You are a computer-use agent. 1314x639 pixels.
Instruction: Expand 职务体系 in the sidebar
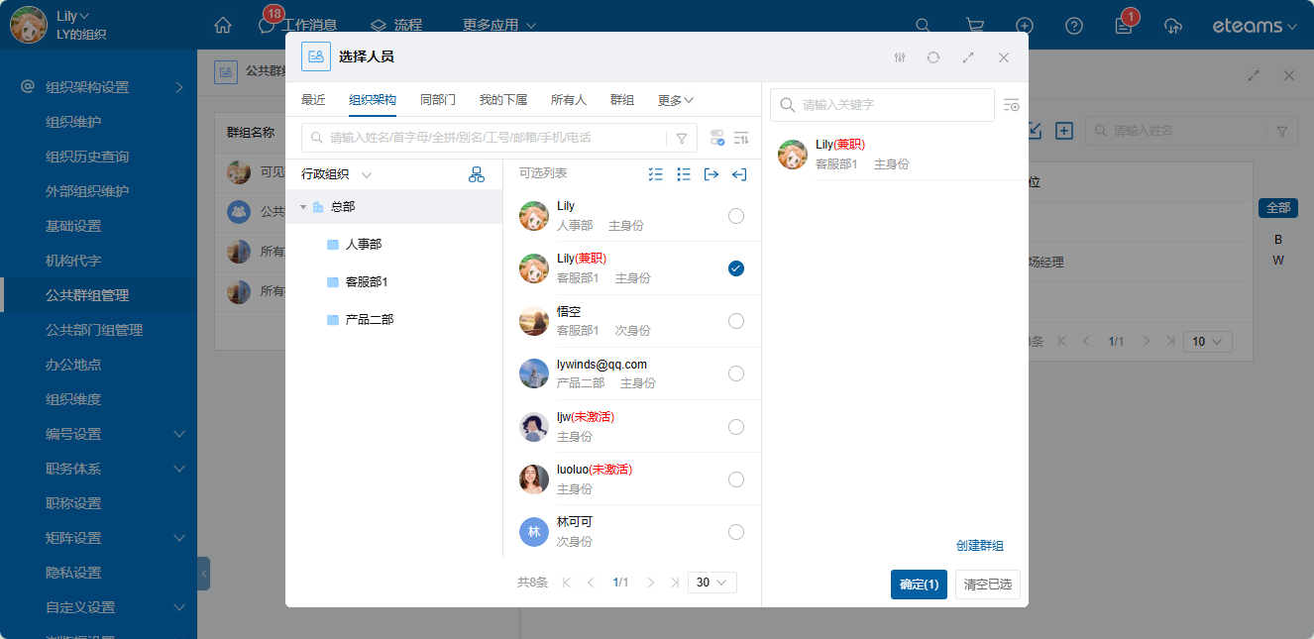179,469
